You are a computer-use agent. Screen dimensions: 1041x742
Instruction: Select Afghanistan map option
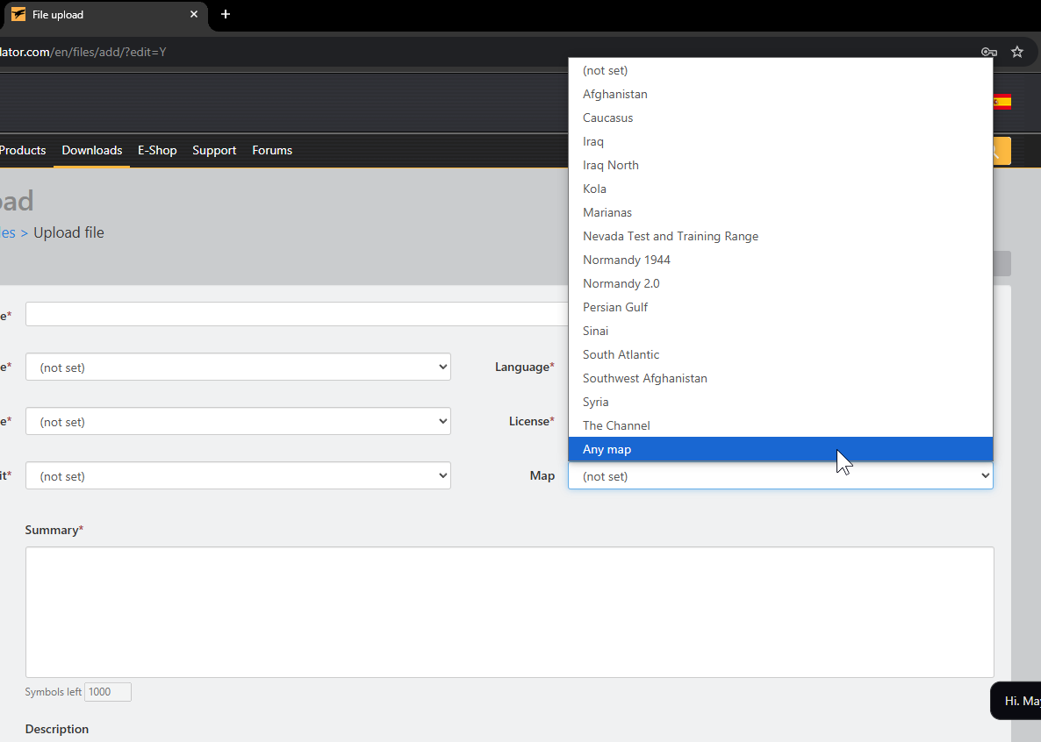tap(780, 94)
